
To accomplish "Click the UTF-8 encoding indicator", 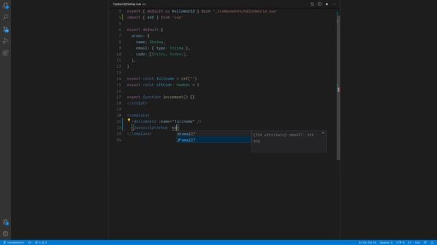I will tap(400, 242).
